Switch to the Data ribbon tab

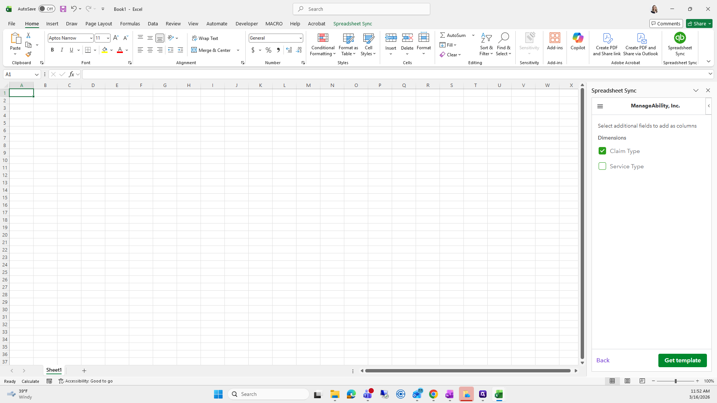(x=153, y=24)
